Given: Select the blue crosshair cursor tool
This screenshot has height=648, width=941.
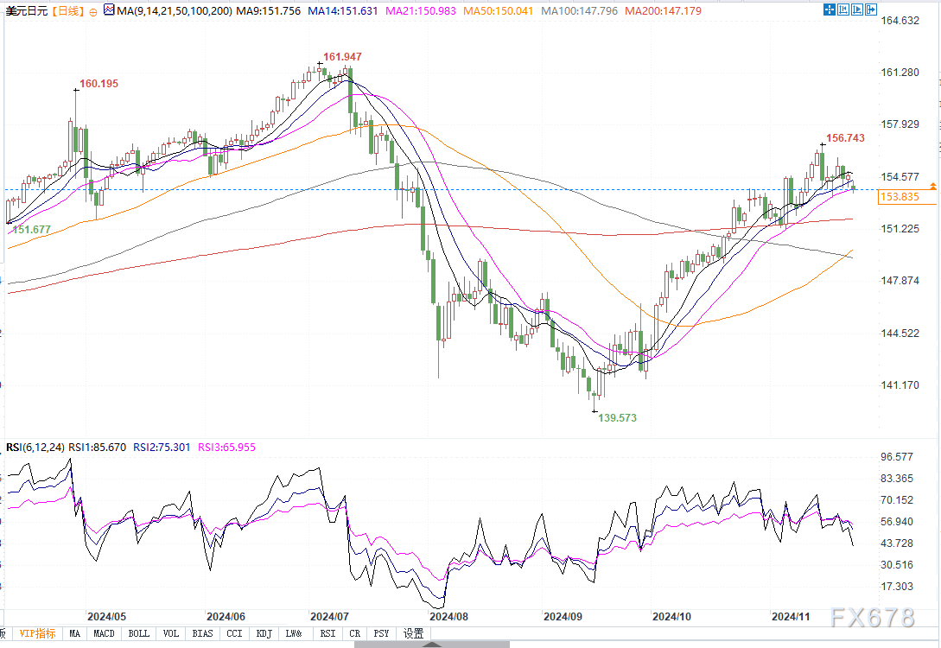Looking at the screenshot, I should 830,9.
